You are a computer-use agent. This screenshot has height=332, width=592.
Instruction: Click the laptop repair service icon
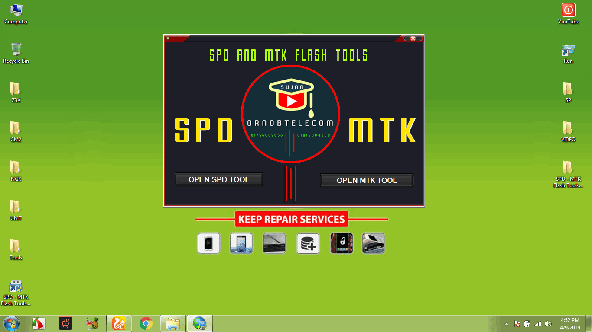pyautogui.click(x=274, y=243)
